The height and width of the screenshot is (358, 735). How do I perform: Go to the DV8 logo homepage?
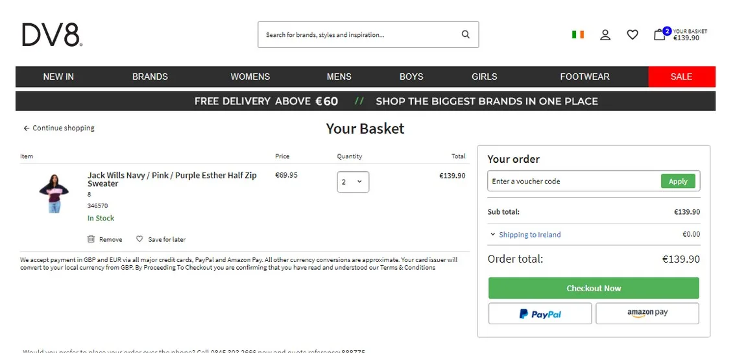[52, 35]
